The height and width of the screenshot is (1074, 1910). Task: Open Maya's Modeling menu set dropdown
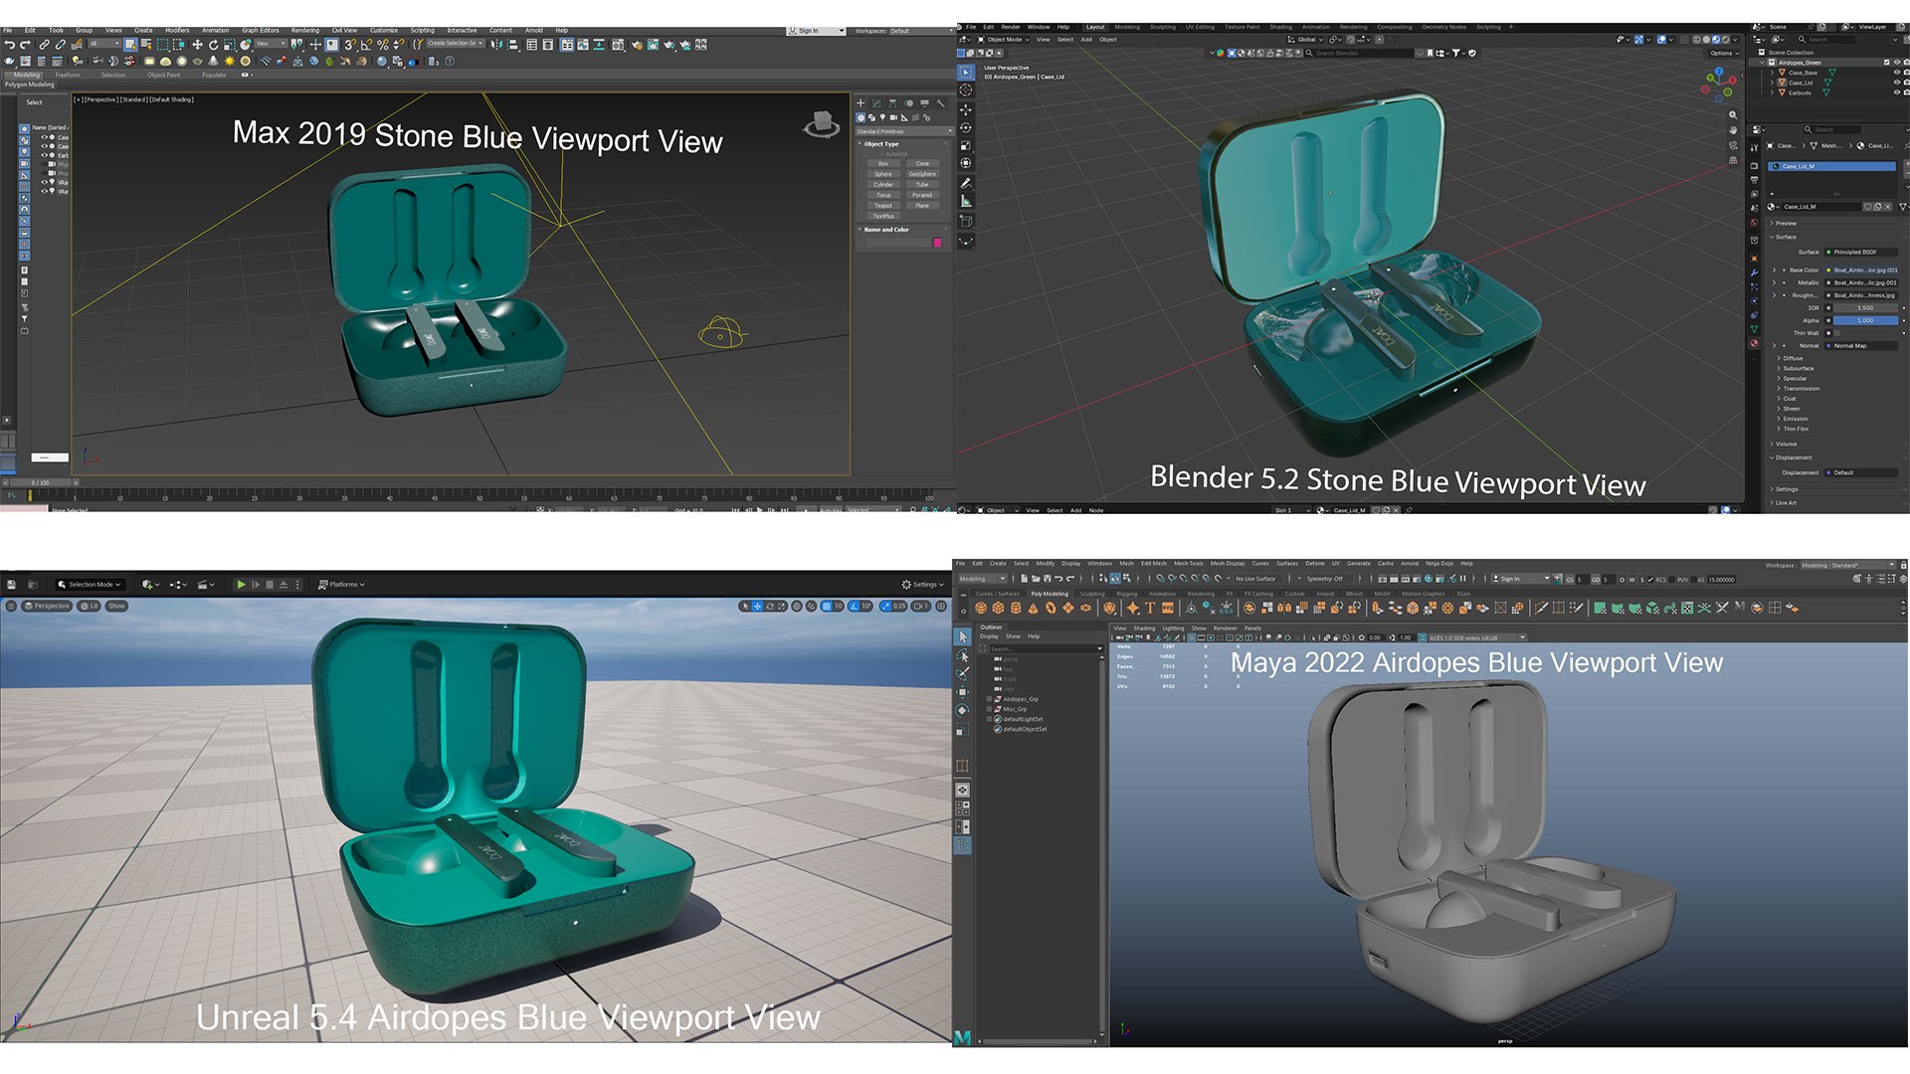(982, 579)
